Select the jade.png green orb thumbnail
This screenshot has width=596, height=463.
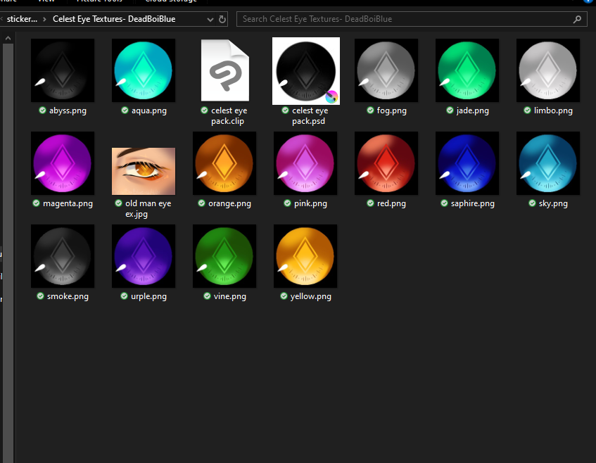(467, 70)
